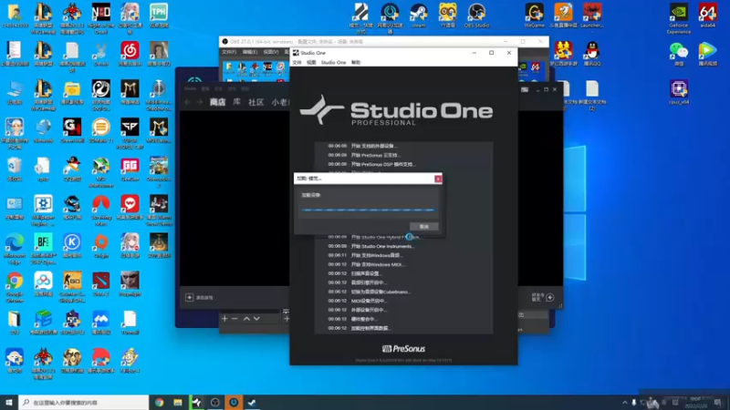The height and width of the screenshot is (410, 730).
Task: Switch to Community (社区) tab in Steam
Action: tap(255, 102)
